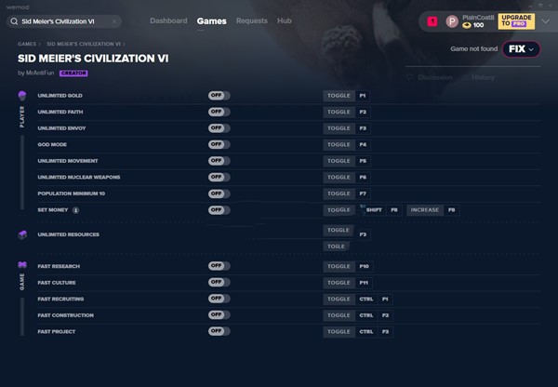Expand the account menu chevron

546,21
